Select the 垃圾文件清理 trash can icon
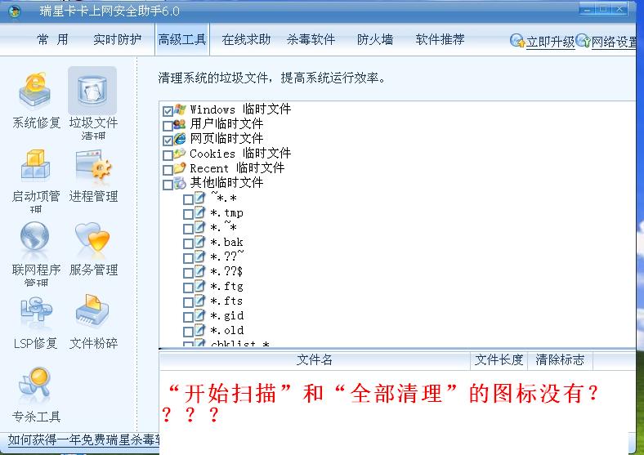The image size is (644, 455). point(92,91)
